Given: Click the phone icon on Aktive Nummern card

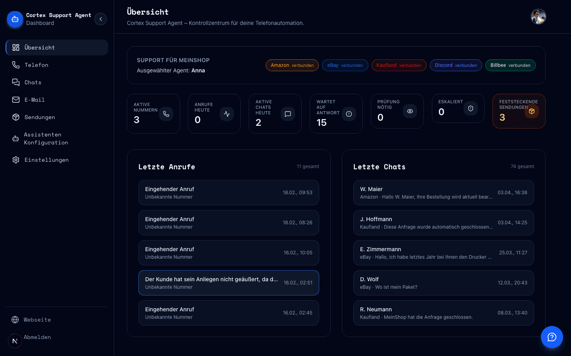Looking at the screenshot, I should point(166,114).
